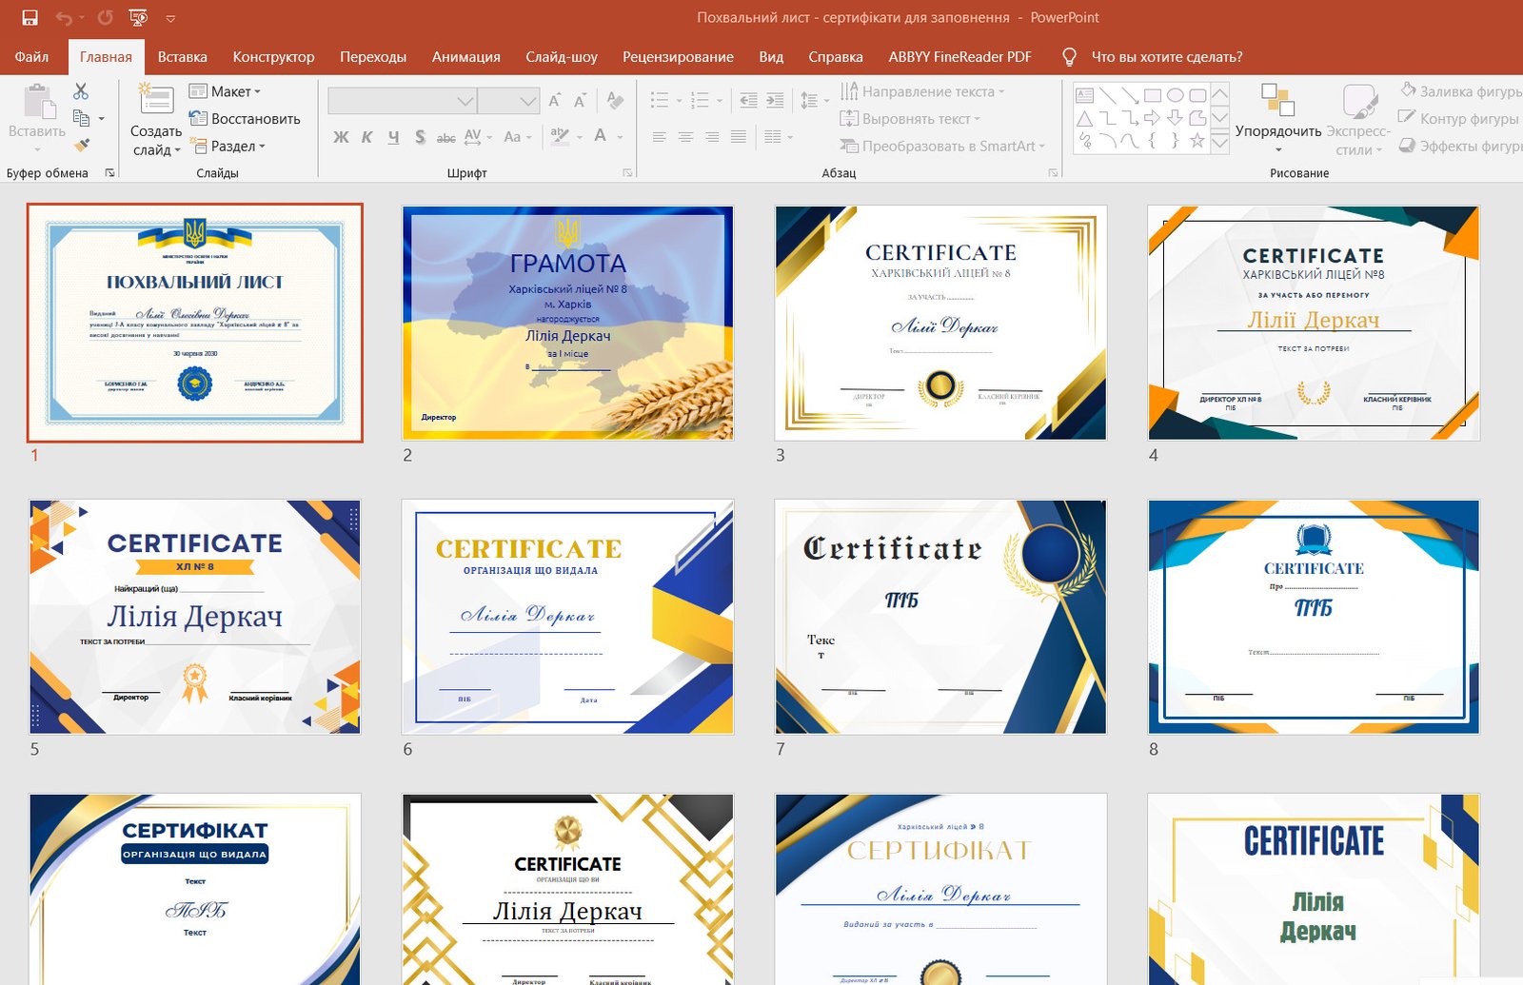Click the font color A button
The image size is (1523, 985).
click(x=600, y=136)
